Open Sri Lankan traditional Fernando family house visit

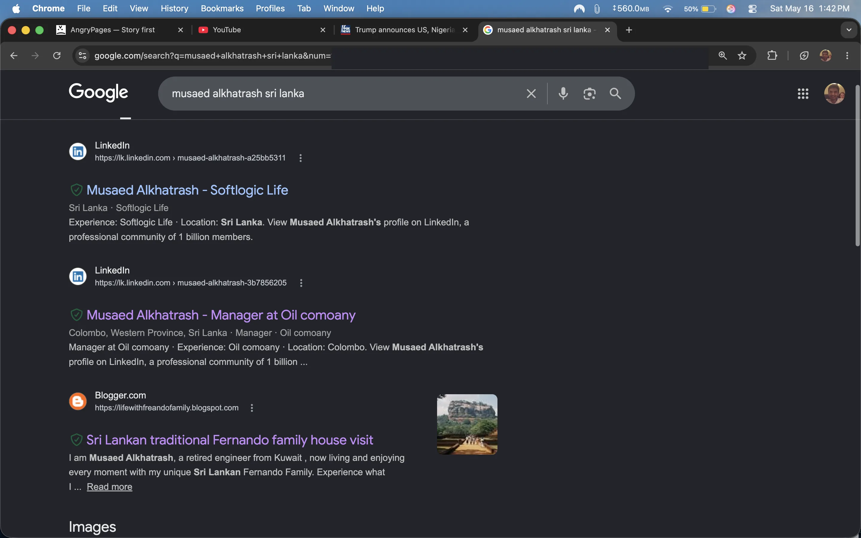[230, 440]
